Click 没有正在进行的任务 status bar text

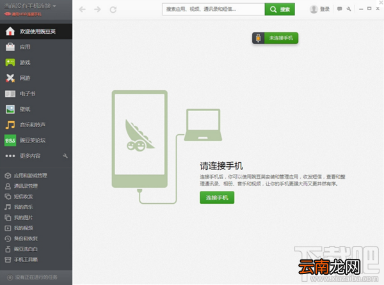pyautogui.click(x=36, y=277)
